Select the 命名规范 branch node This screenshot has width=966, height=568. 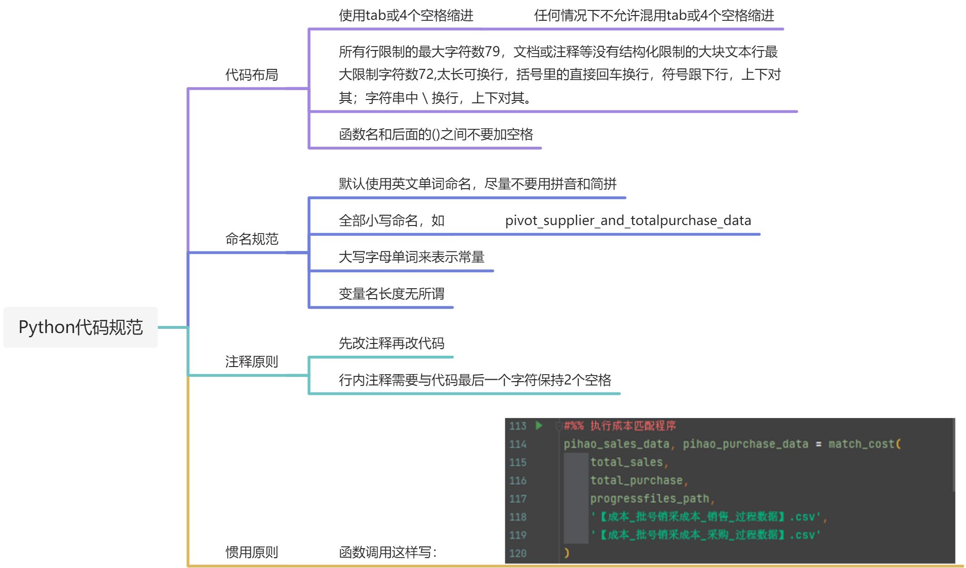coord(252,239)
